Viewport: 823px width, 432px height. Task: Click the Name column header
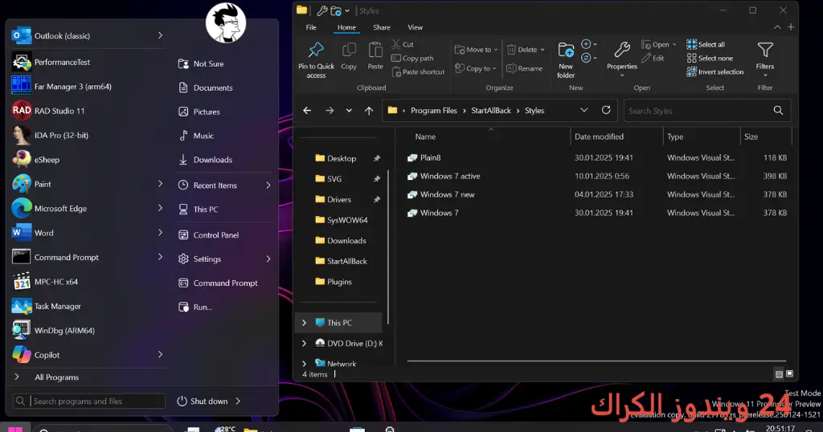pos(425,137)
